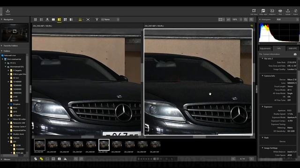
Task: Click the Navigation preview thumbnail
Action: point(15,33)
